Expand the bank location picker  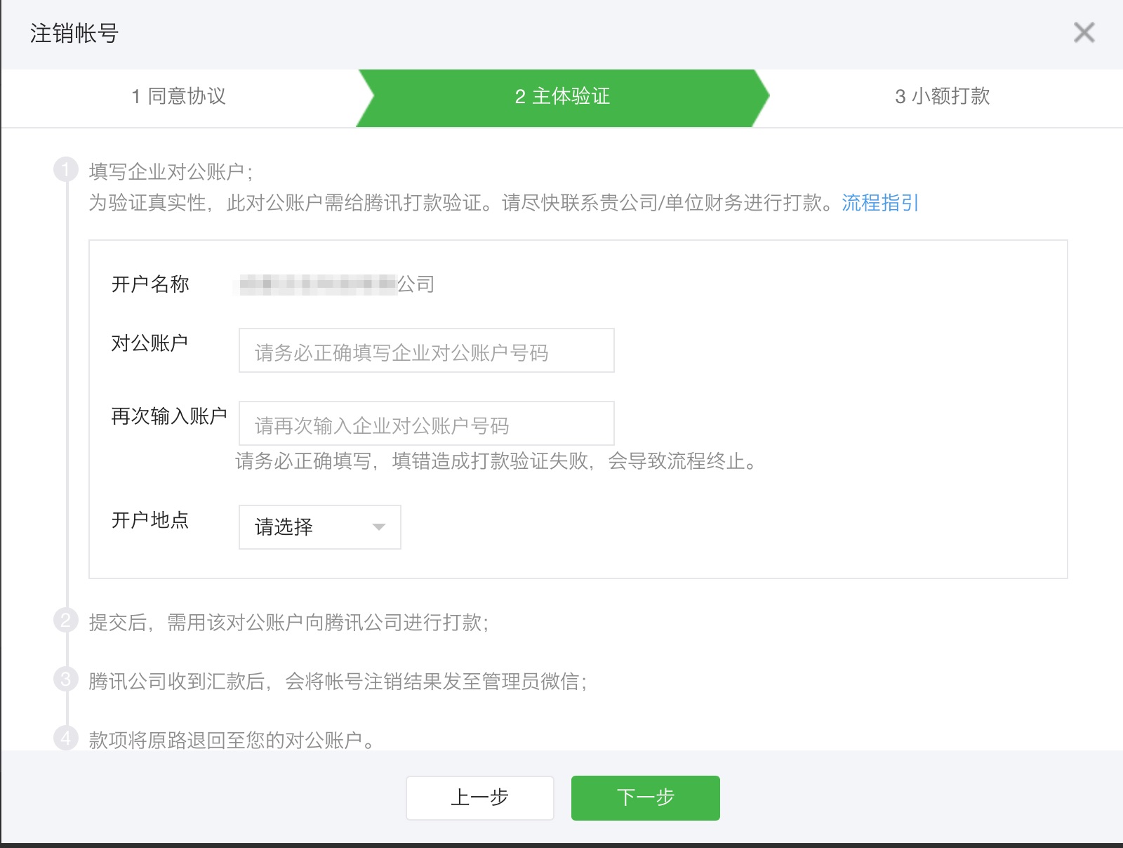[x=318, y=527]
